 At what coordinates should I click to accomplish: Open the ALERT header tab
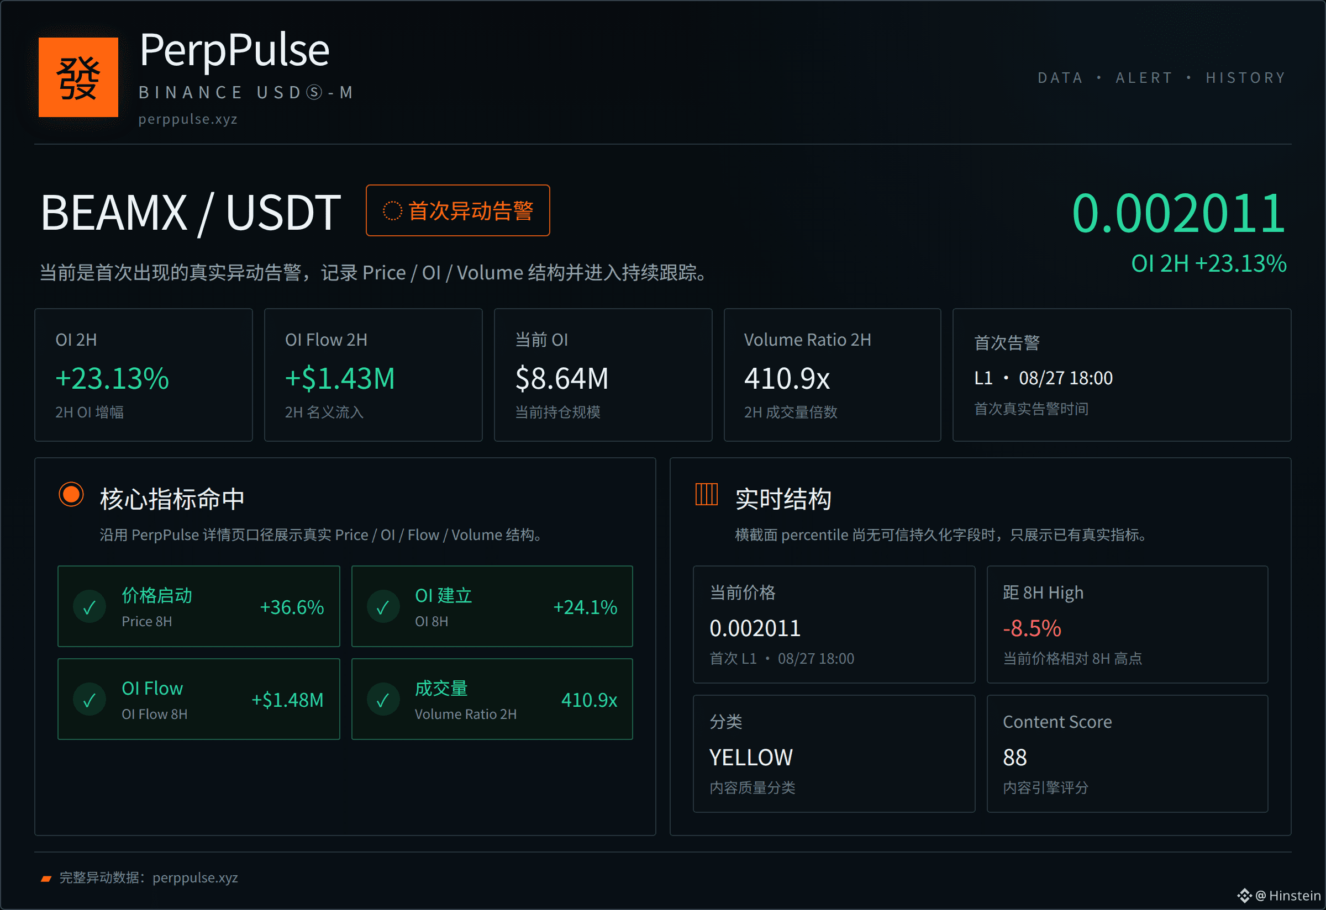[x=1144, y=77]
